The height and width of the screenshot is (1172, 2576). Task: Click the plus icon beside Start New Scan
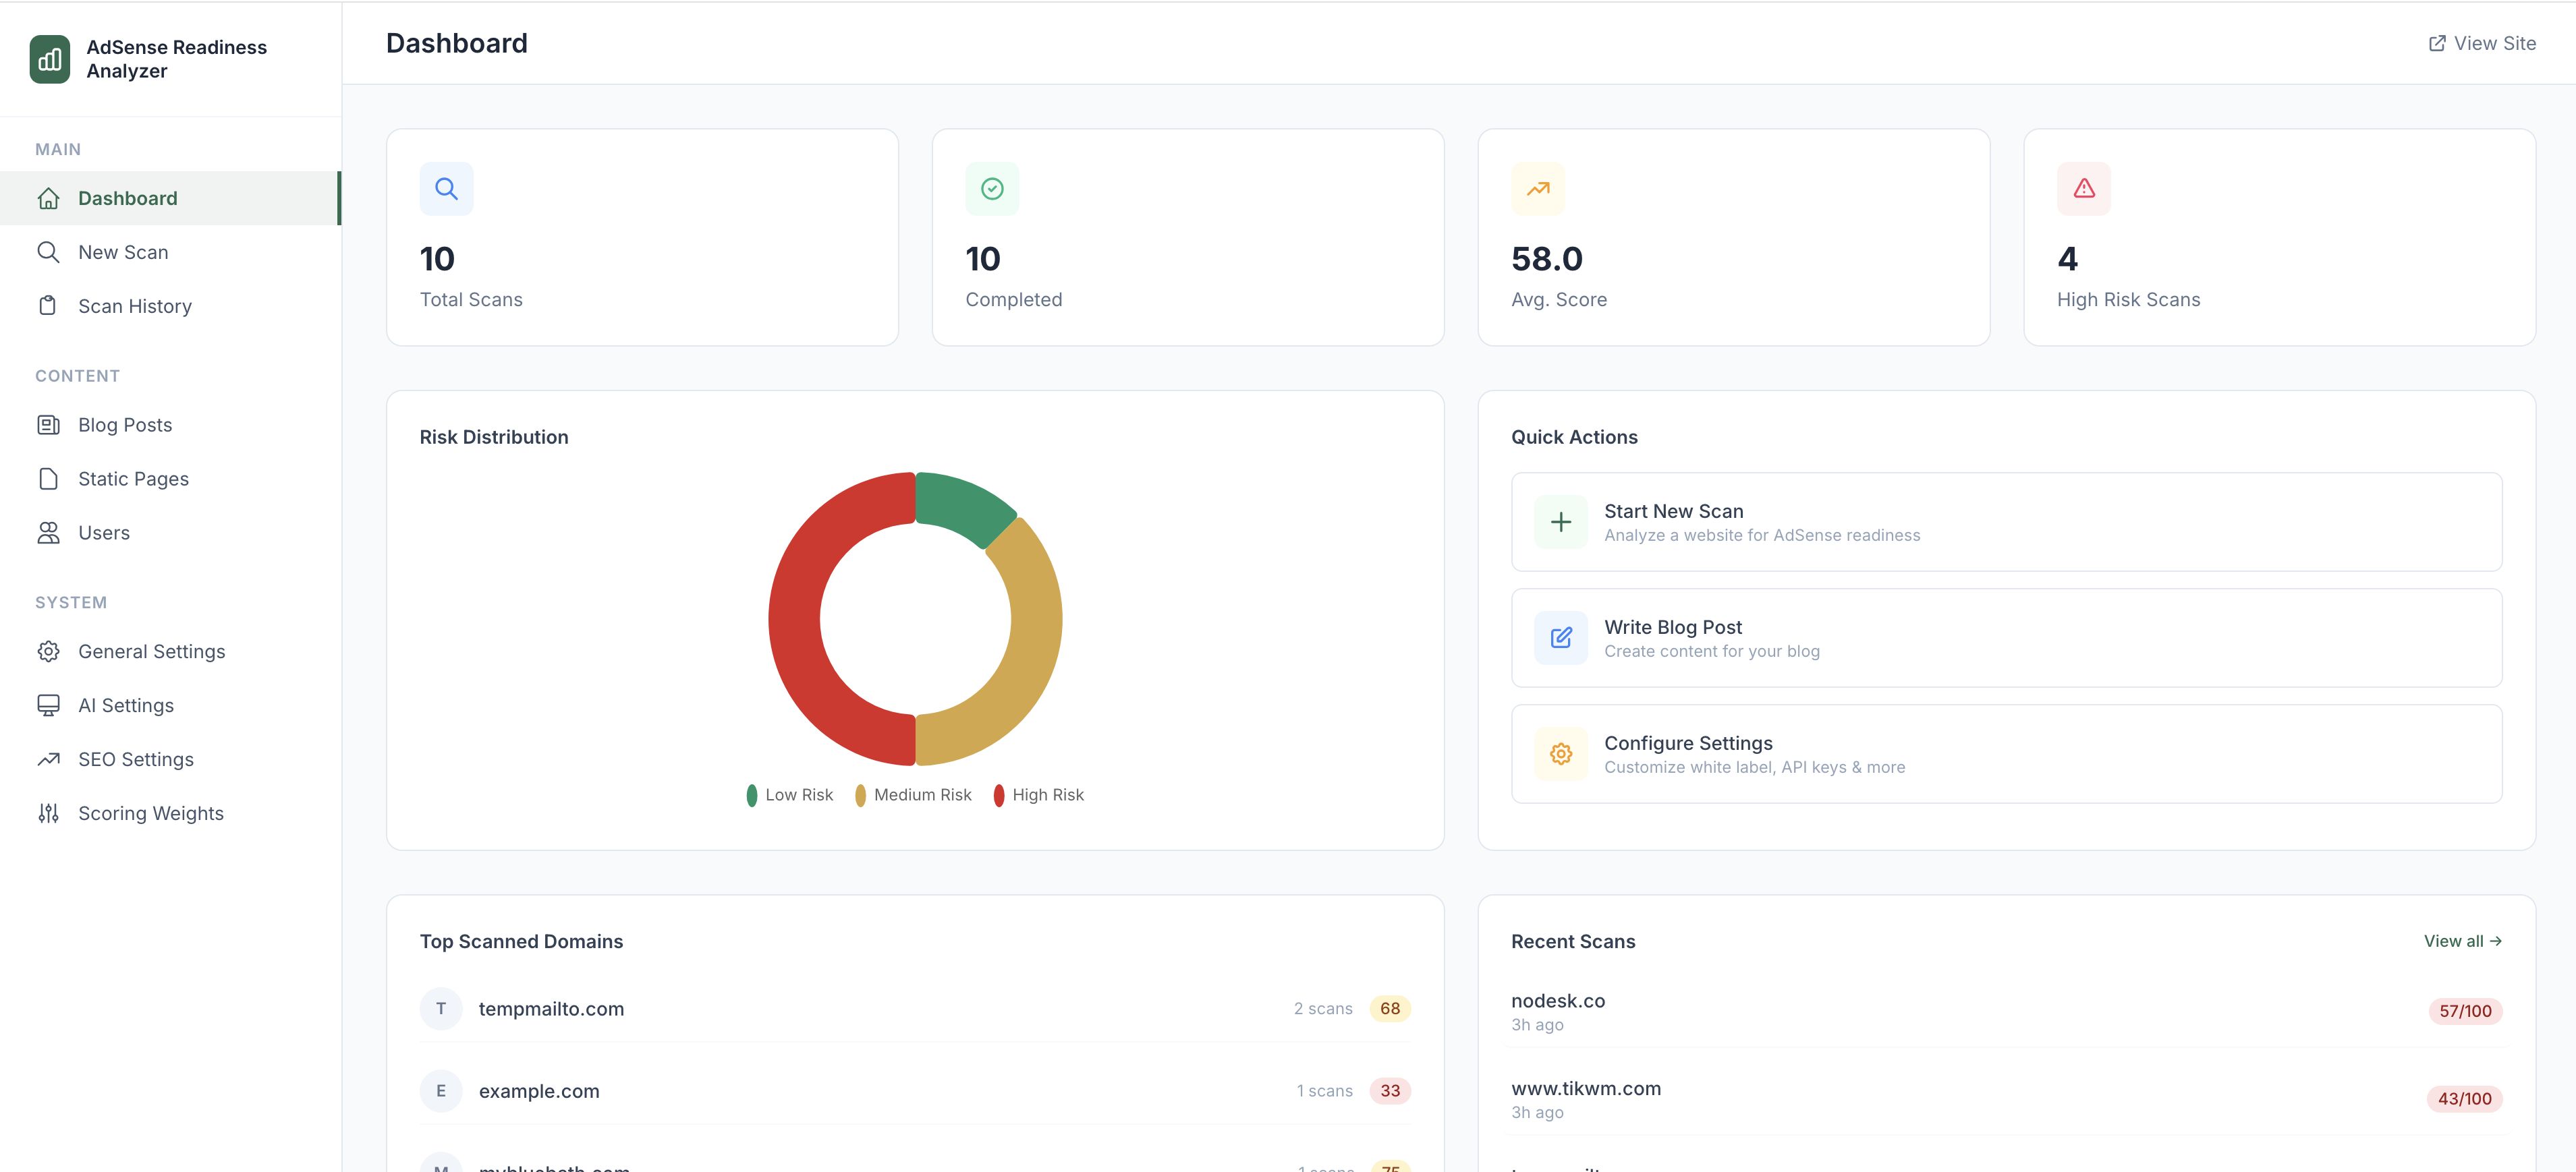coord(1560,523)
